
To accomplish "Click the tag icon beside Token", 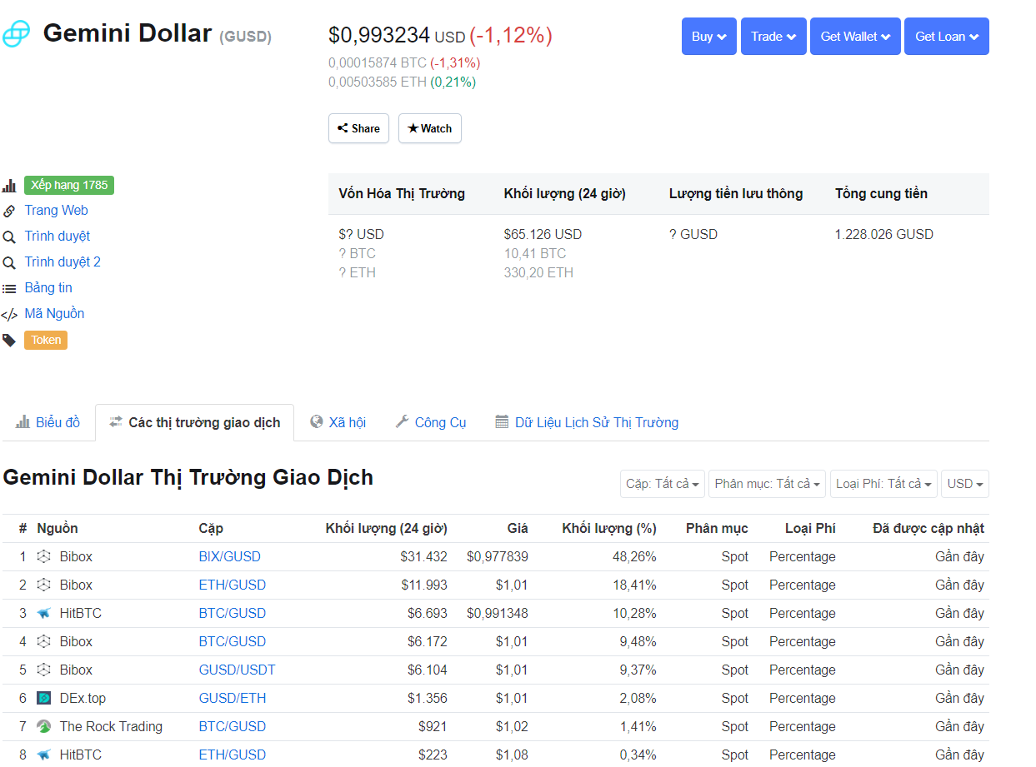I will 9,340.
